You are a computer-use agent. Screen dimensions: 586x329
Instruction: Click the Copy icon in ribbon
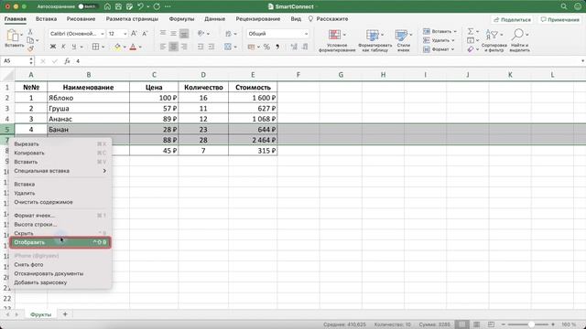click(x=30, y=40)
